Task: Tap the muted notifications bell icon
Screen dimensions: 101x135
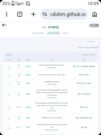Action: click(28, 4)
